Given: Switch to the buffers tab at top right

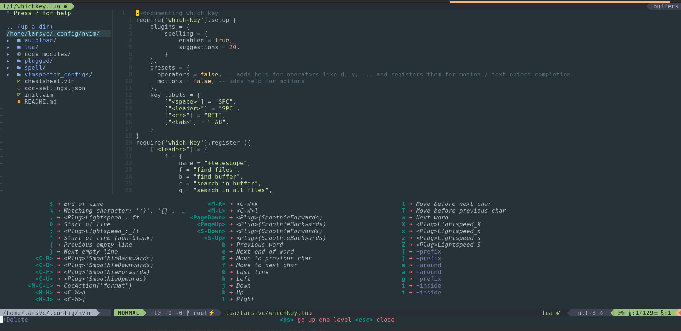Looking at the screenshot, I should click(x=665, y=6).
